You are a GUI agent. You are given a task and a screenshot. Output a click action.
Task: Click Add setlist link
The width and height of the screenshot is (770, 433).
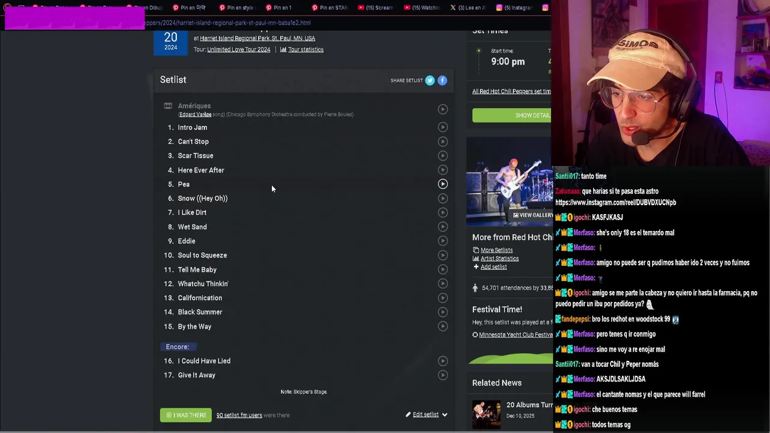[x=493, y=267]
